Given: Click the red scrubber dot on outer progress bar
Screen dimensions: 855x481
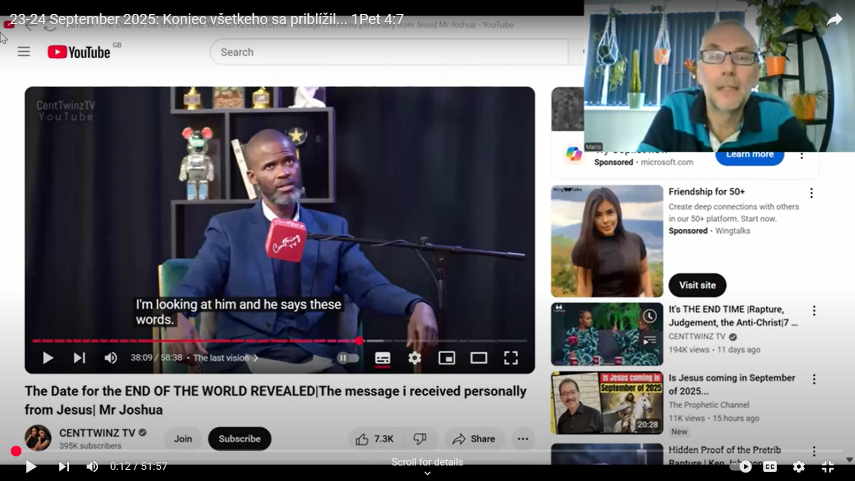Looking at the screenshot, I should (16, 451).
